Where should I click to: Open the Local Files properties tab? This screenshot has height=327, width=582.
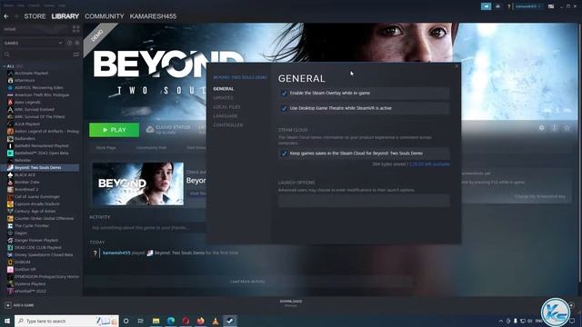pyautogui.click(x=226, y=107)
